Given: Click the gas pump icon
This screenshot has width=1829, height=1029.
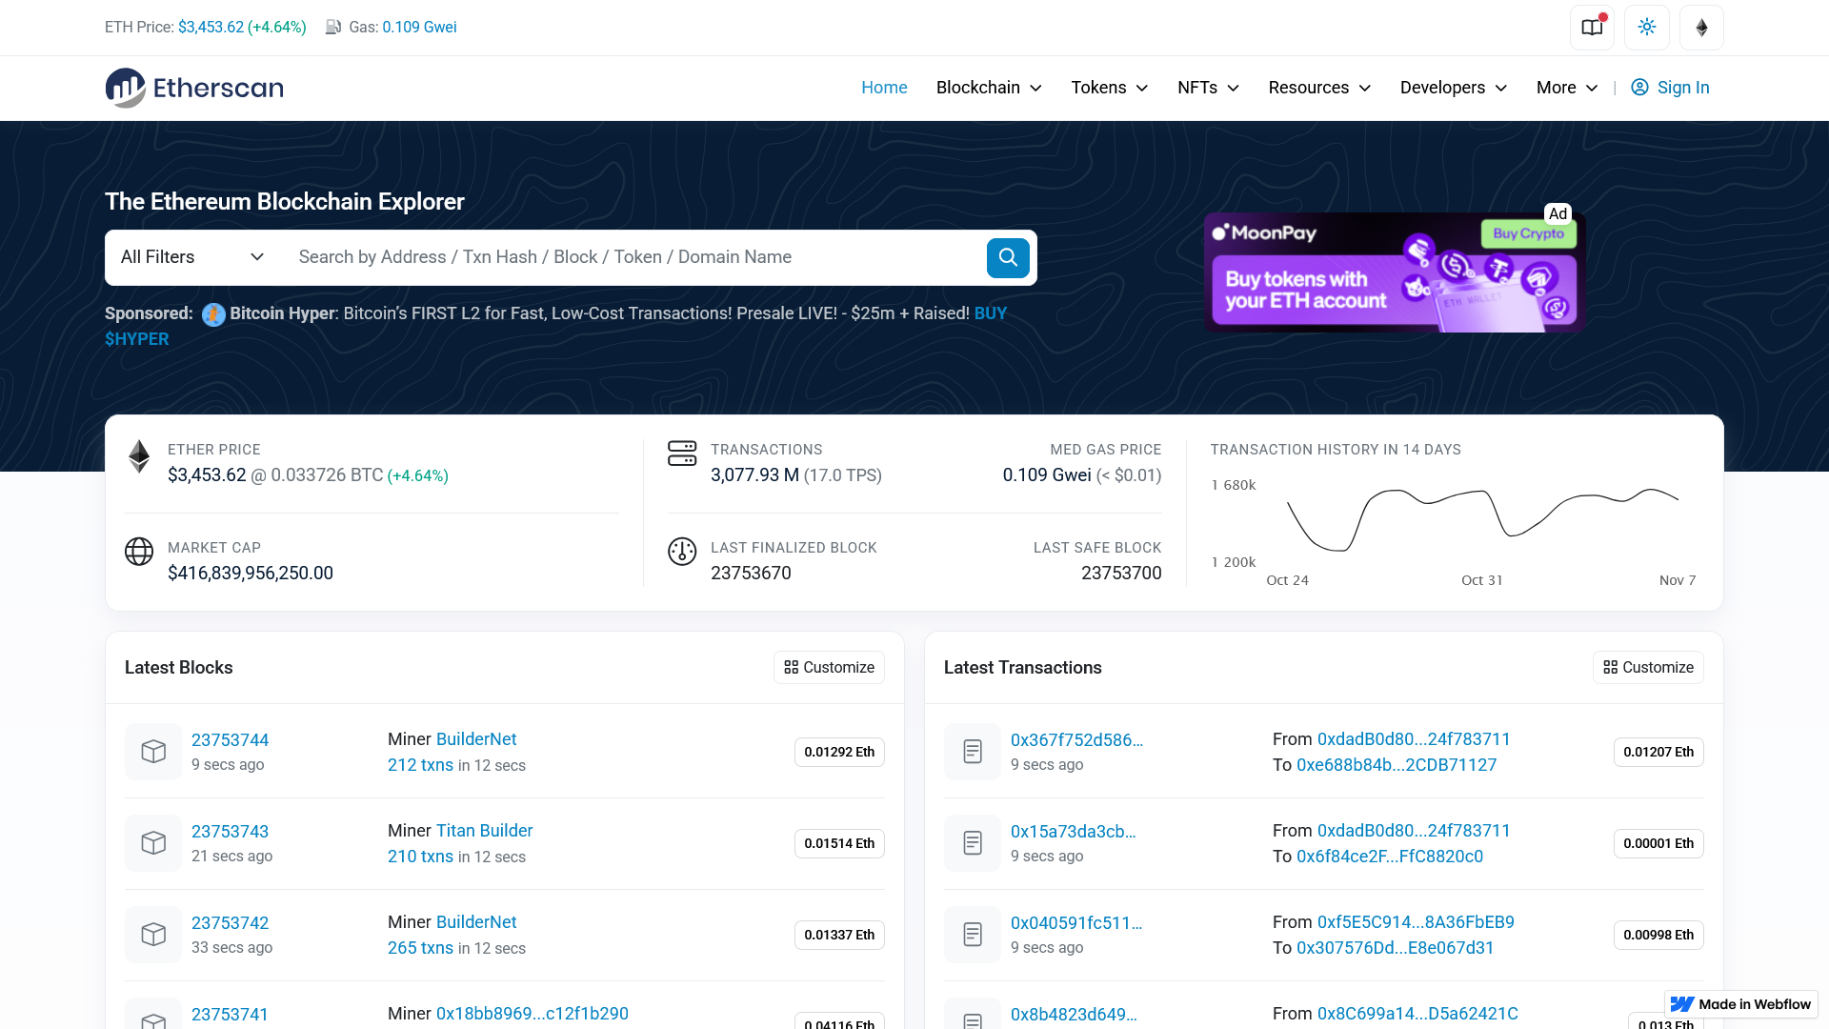Looking at the screenshot, I should [x=333, y=27].
